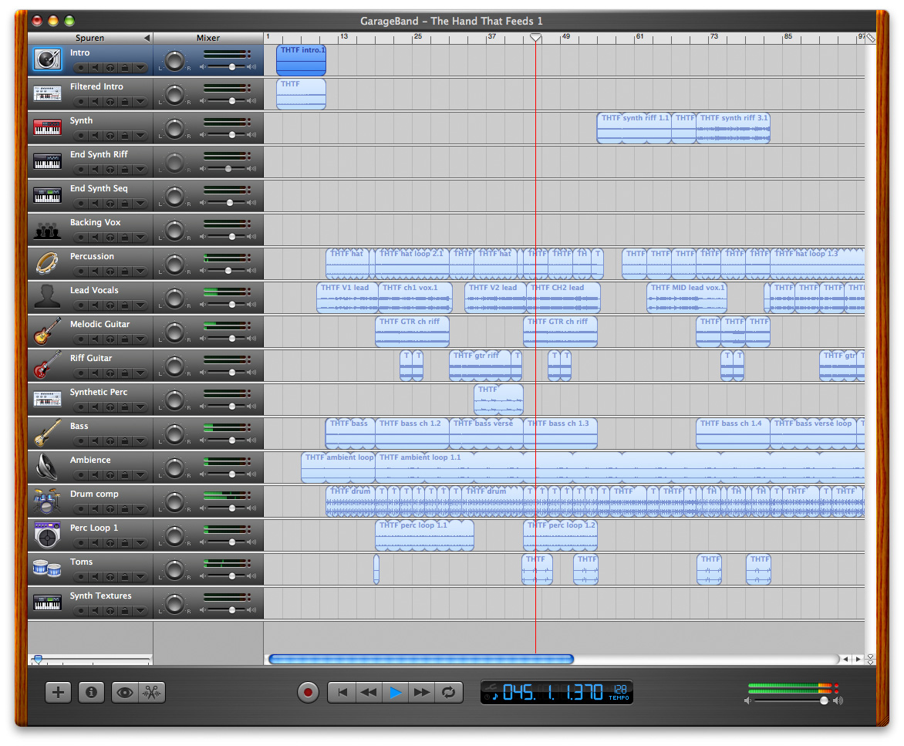Select the Perc Loop 1 drum machine icon
904x746 pixels.
[x=47, y=535]
